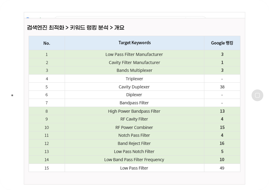The height and width of the screenshot is (190, 269).
Task: Click 'Low Band Pass Filter Frequency' cell
Action: 134,160
